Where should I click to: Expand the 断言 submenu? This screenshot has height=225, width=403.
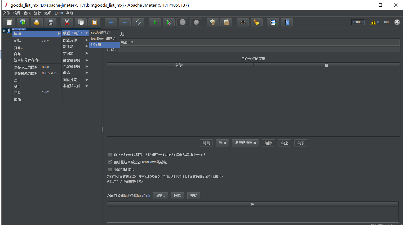click(x=76, y=73)
